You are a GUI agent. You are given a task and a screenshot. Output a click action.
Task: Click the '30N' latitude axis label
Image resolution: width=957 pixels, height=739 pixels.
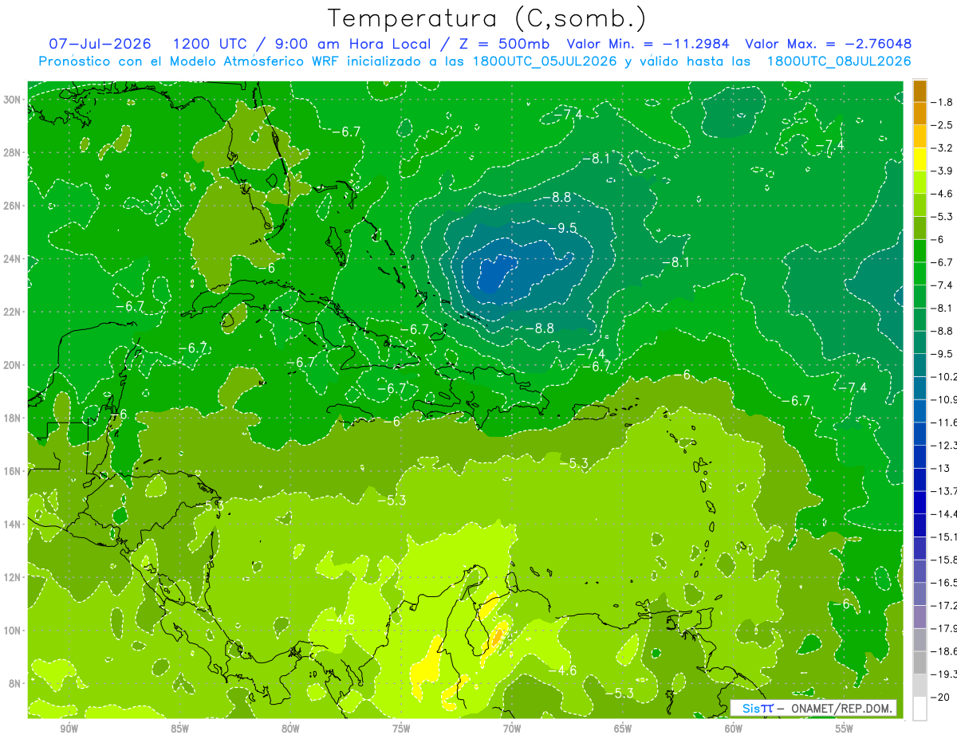(13, 100)
